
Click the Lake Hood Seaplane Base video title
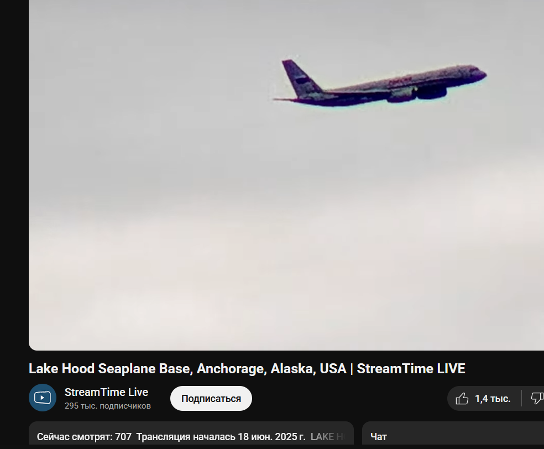coord(247,368)
